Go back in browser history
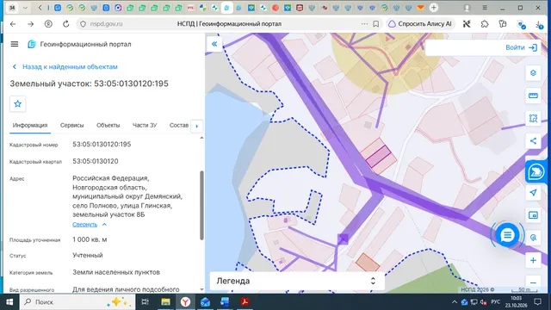This screenshot has height=310, width=551. coord(13,24)
